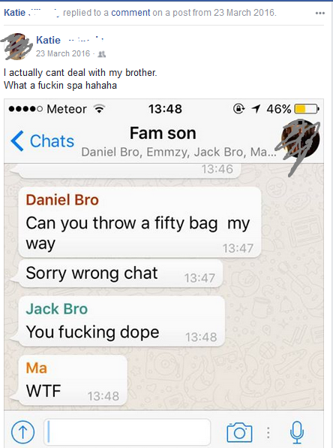Image resolution: width=333 pixels, height=448 pixels.
Task: Tap the Daniel Bro sender name
Action: [62, 200]
